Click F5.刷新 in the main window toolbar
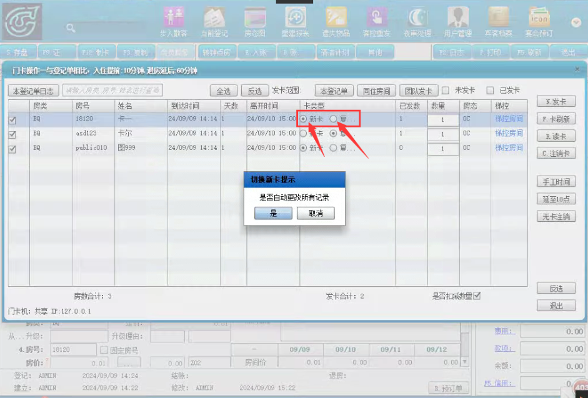 pos(529,52)
